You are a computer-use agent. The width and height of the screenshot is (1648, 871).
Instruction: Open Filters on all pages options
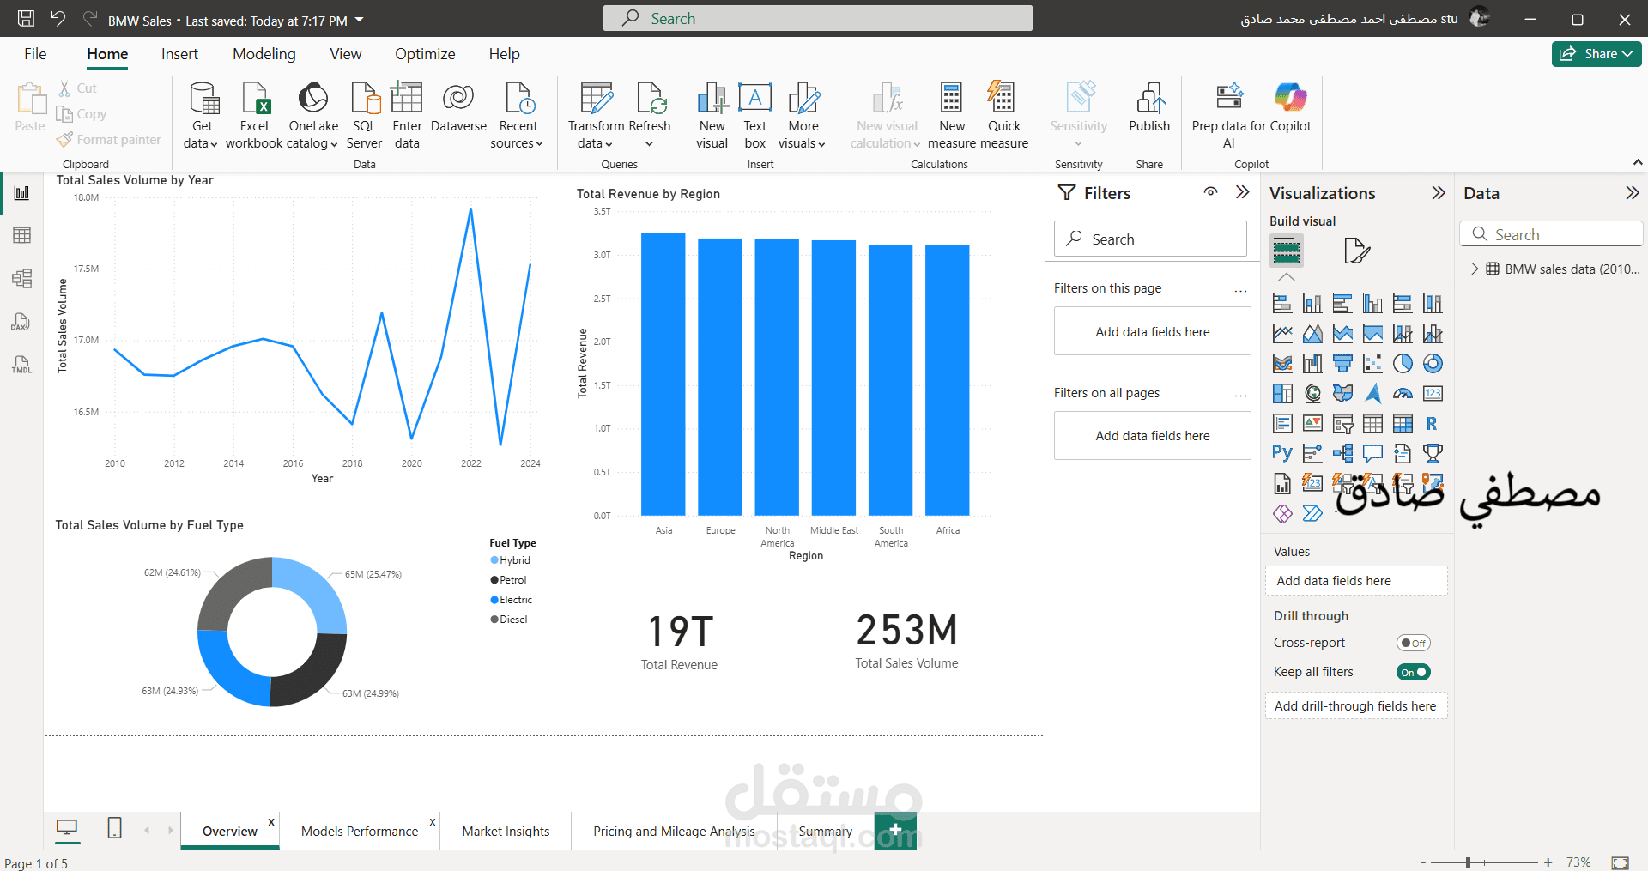[x=1240, y=396]
